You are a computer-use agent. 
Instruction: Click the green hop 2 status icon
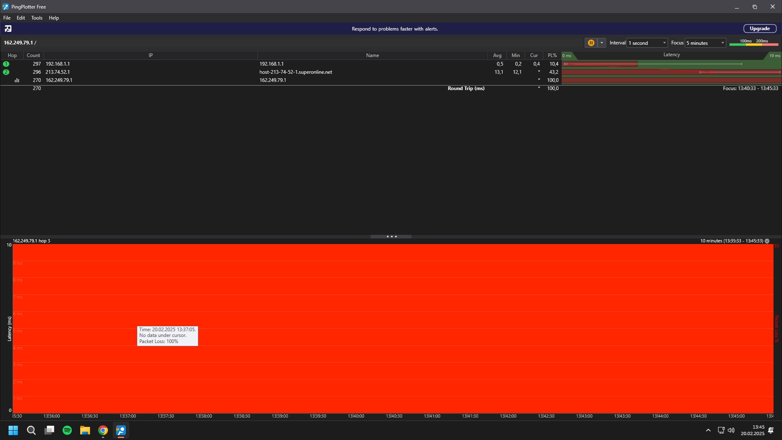6,72
